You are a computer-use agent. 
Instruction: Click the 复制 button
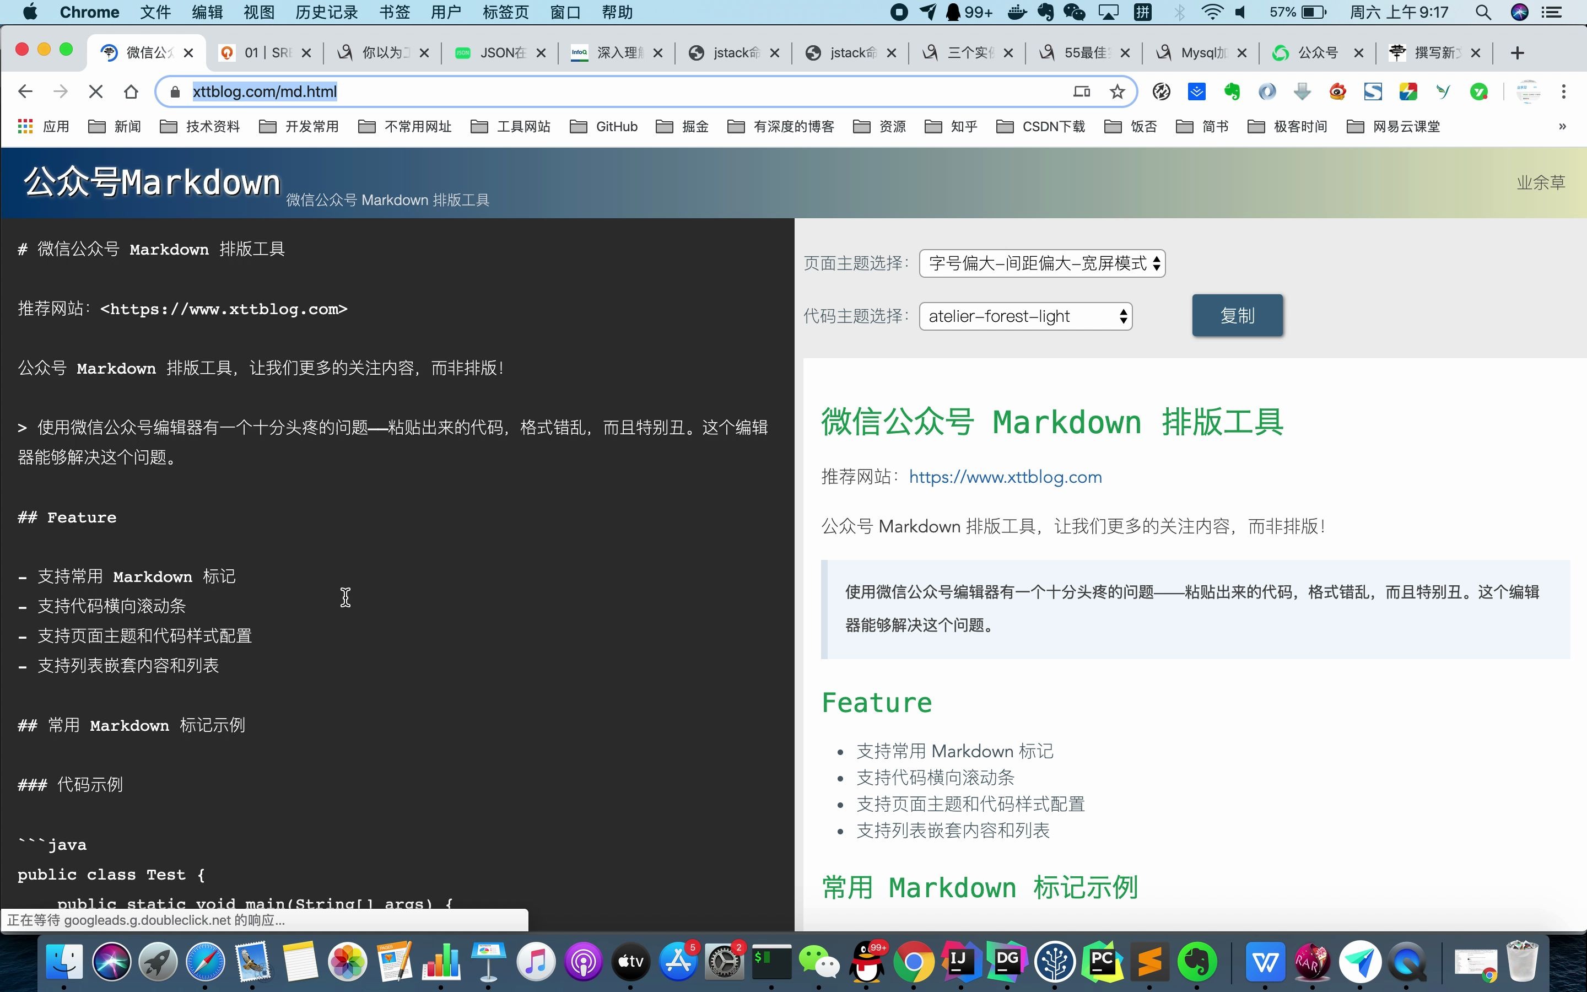click(x=1237, y=316)
